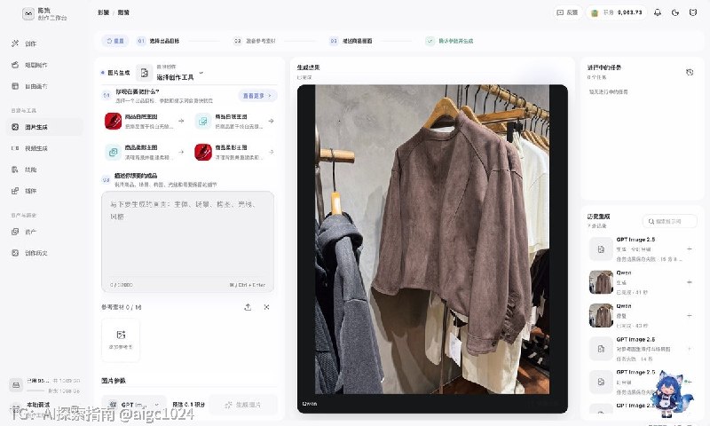Click the 反馈 feedback button
The image size is (710, 426).
pyautogui.click(x=567, y=12)
